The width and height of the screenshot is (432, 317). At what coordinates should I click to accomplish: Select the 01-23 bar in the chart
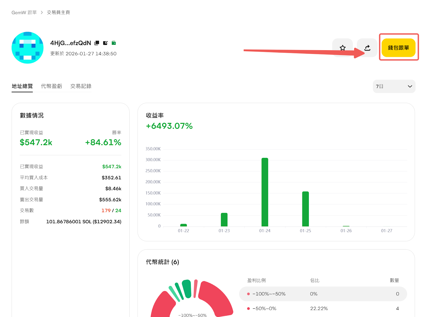(x=224, y=220)
